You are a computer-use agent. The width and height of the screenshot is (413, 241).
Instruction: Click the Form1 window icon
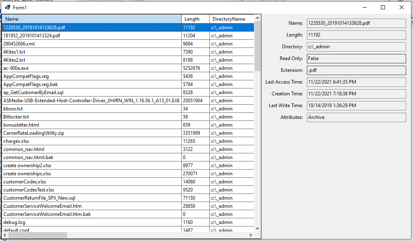[8, 7]
